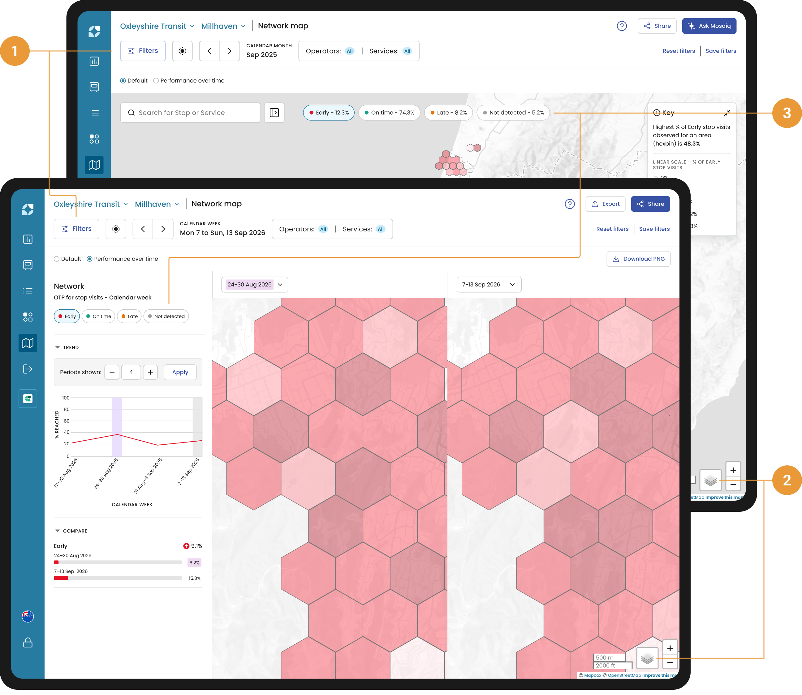Select Performance over time radio in back window
The image size is (802, 695).
click(x=156, y=81)
